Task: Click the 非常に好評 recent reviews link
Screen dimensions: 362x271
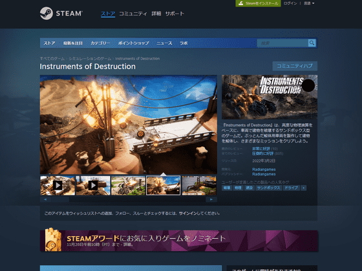Action: [261, 149]
